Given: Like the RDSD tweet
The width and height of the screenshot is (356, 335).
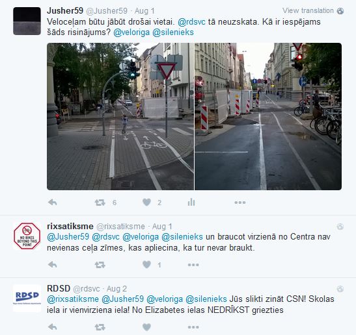Looking at the screenshot, I should pyautogui.click(x=146, y=327).
